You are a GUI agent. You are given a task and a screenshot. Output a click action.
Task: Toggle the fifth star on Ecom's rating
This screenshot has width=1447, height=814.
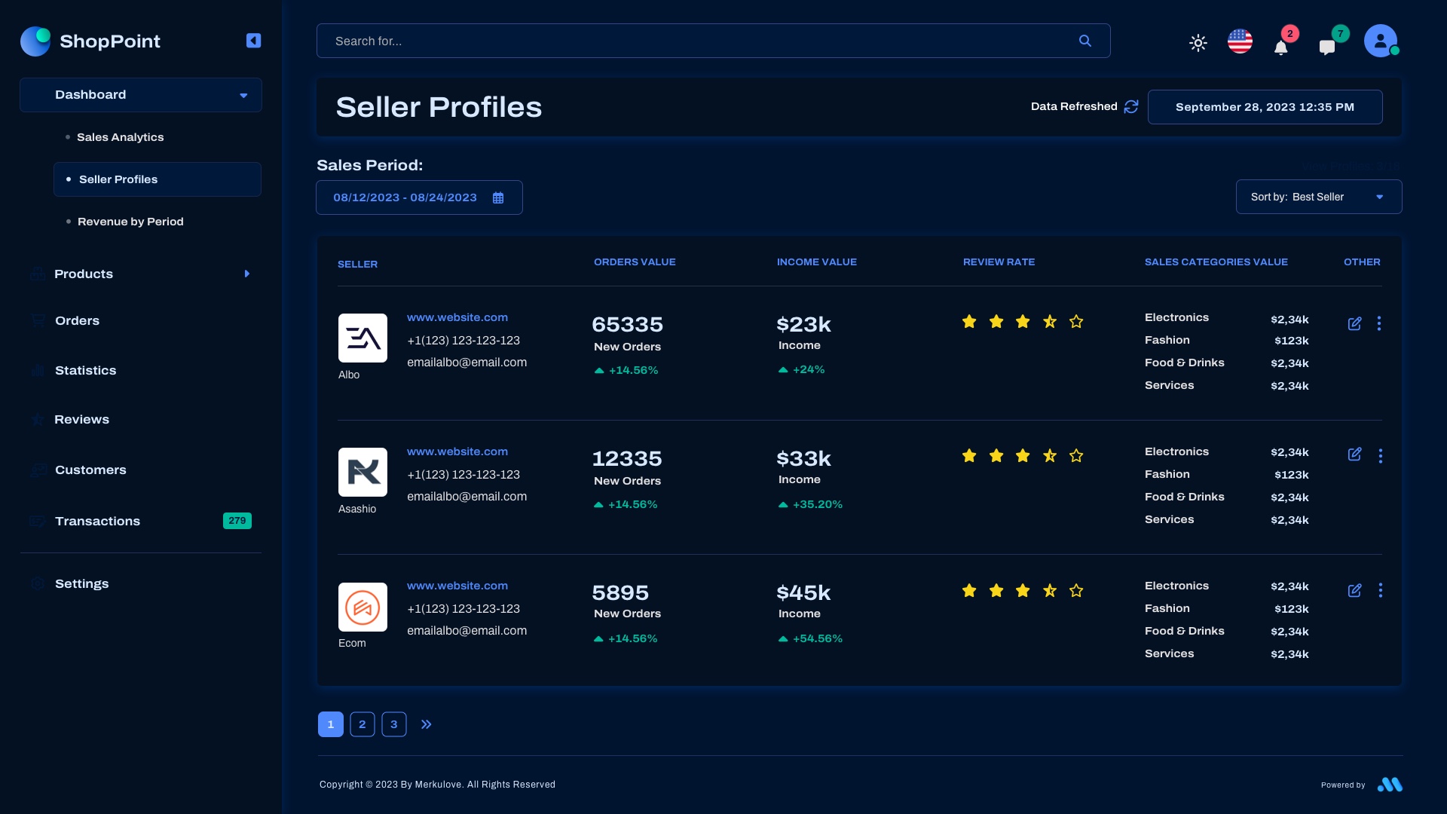(1076, 591)
